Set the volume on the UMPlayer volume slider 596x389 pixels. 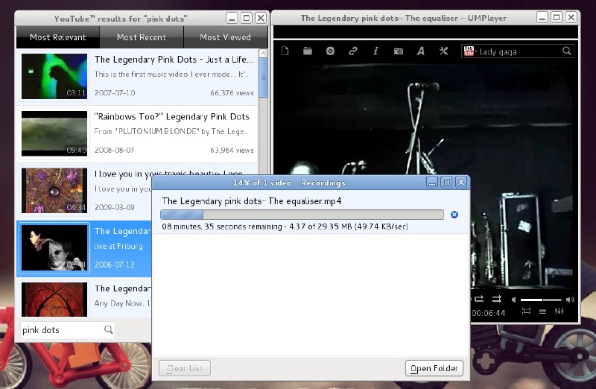click(x=541, y=300)
